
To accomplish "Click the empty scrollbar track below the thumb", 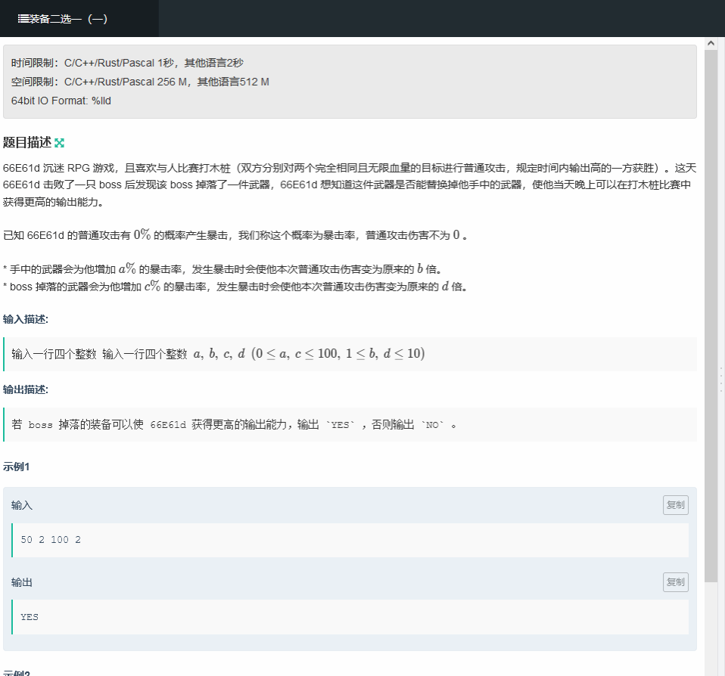I will pos(711,628).
